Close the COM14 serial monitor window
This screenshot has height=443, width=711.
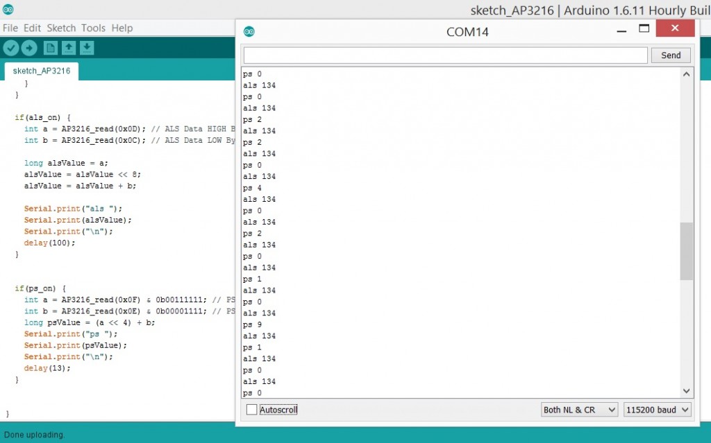675,28
